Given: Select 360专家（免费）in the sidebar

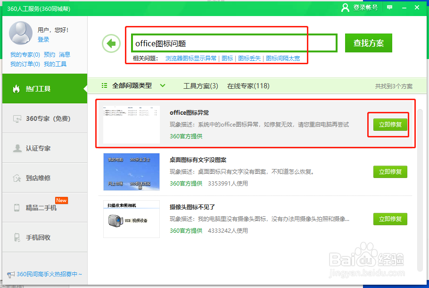Looking at the screenshot, I should (x=45, y=119).
